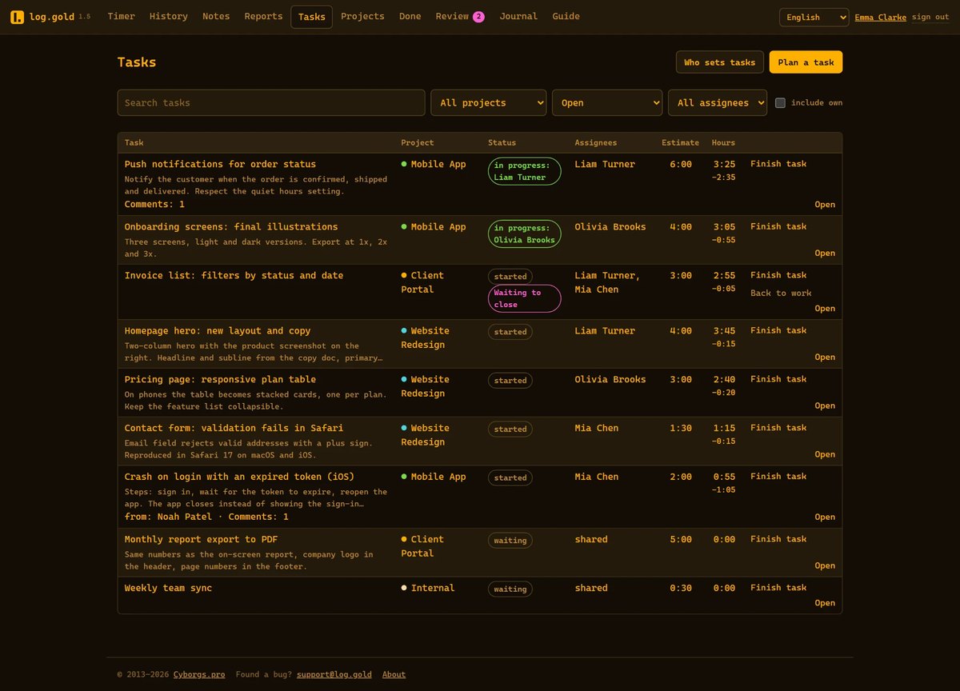Expand the Open status filter dropdown
This screenshot has height=691, width=960.
(607, 102)
